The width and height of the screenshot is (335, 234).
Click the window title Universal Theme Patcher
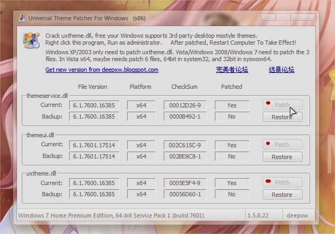tap(87, 18)
